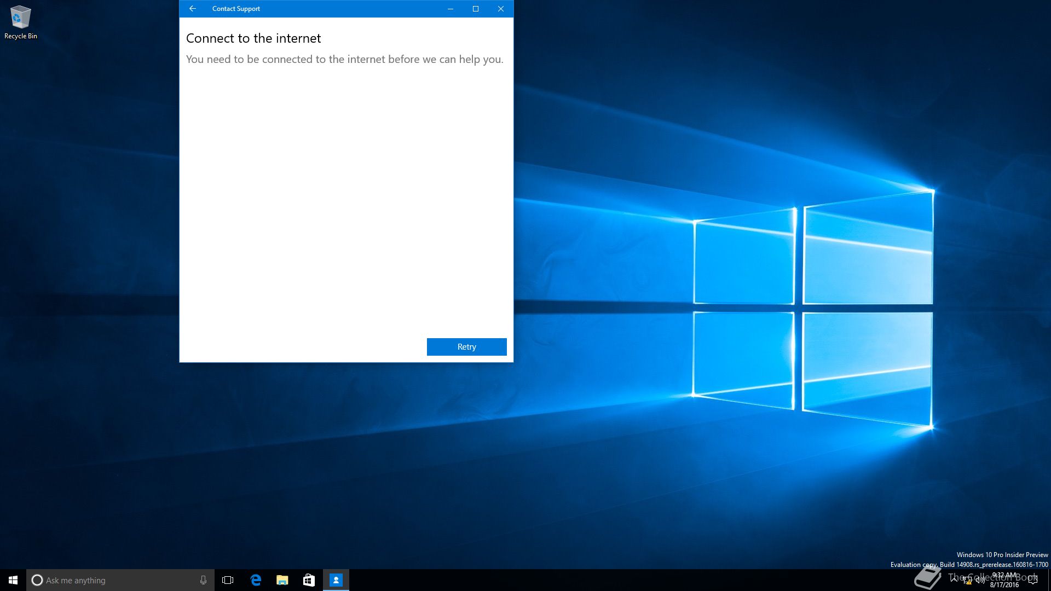Open the Windows Start menu

click(x=13, y=580)
